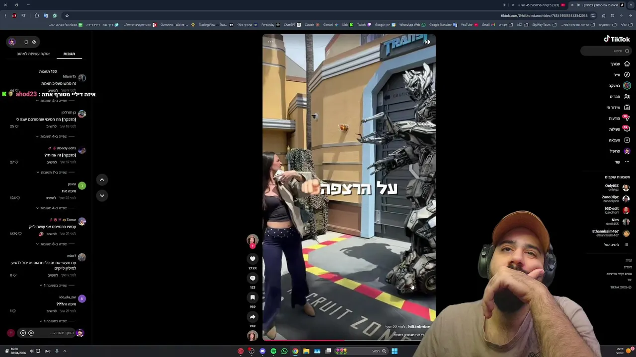Image resolution: width=636 pixels, height=357 pixels.
Task: Share video with arrow icon
Action: (252, 317)
